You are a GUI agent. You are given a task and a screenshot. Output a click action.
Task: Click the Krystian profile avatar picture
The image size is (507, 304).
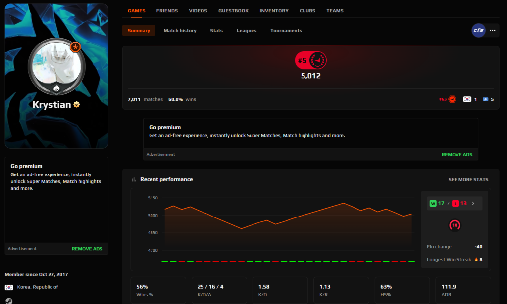(x=56, y=66)
